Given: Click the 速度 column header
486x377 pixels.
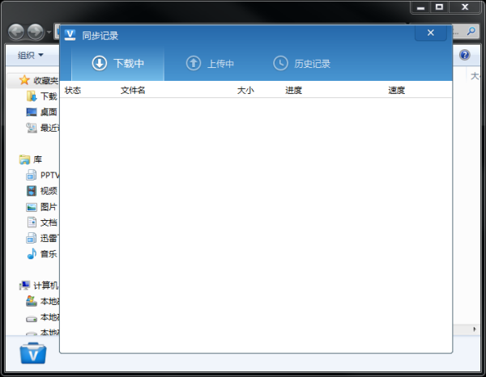Looking at the screenshot, I should click(396, 91).
